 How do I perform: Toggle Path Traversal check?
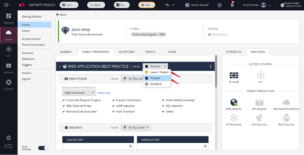113,112
